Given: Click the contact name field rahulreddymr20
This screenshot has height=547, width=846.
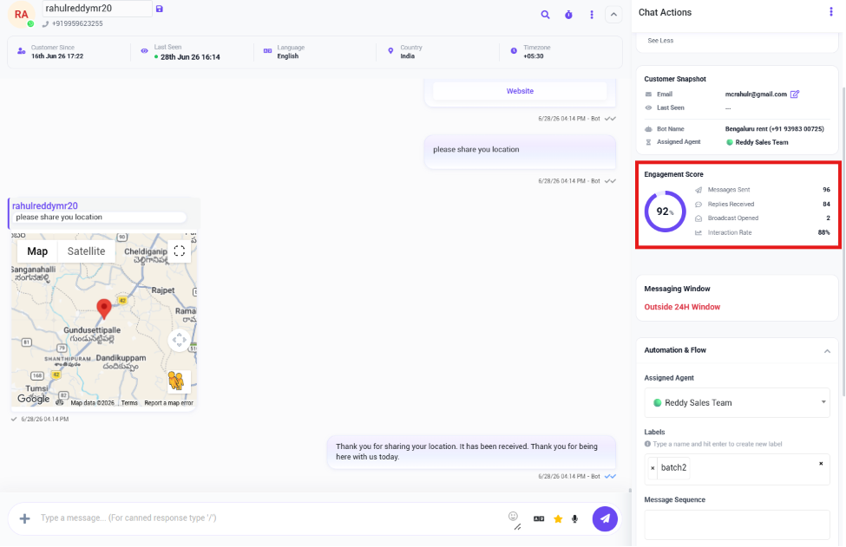Looking at the screenshot, I should click(97, 8).
